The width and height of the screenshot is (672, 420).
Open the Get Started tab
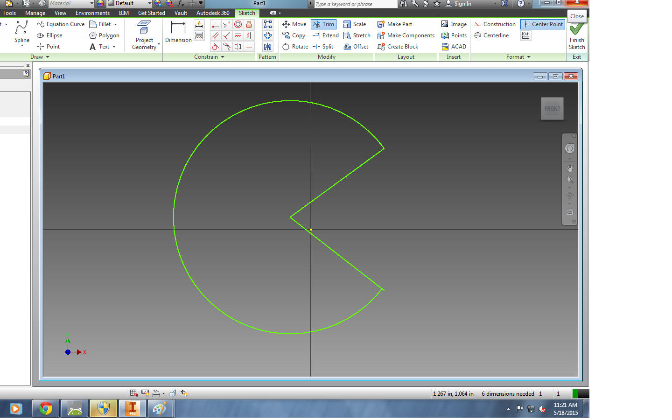152,13
